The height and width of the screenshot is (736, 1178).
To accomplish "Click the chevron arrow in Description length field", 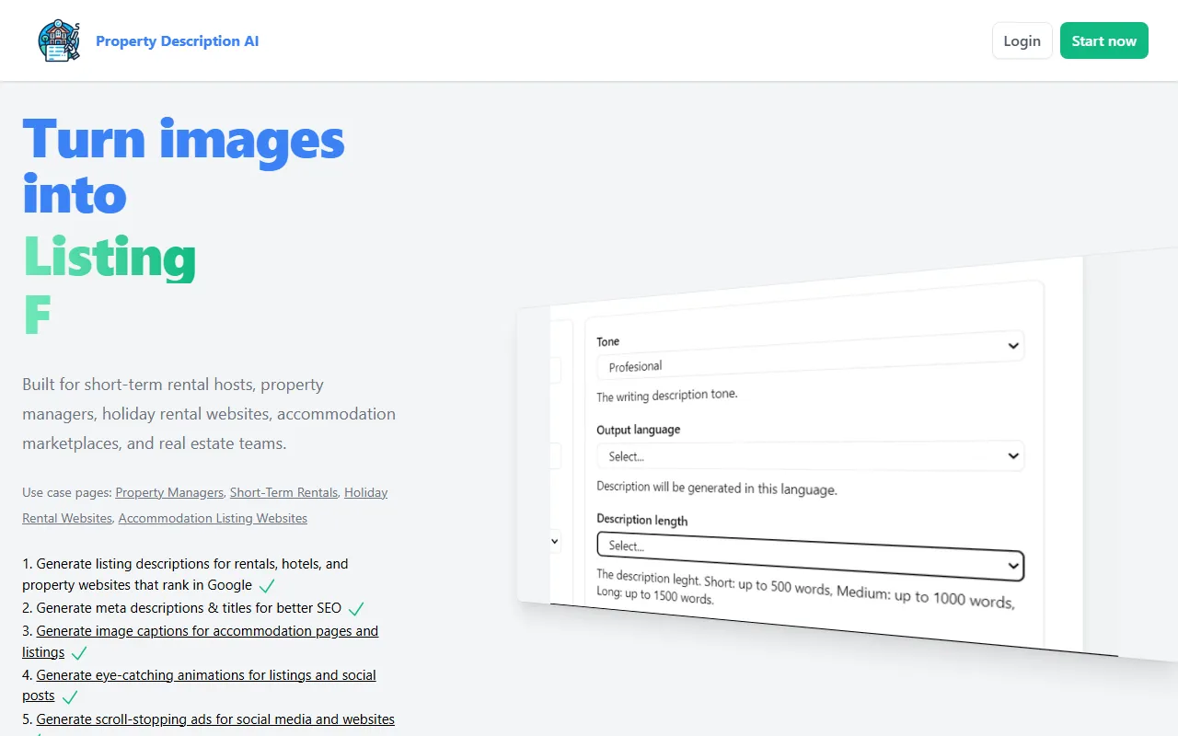I will [x=1013, y=565].
